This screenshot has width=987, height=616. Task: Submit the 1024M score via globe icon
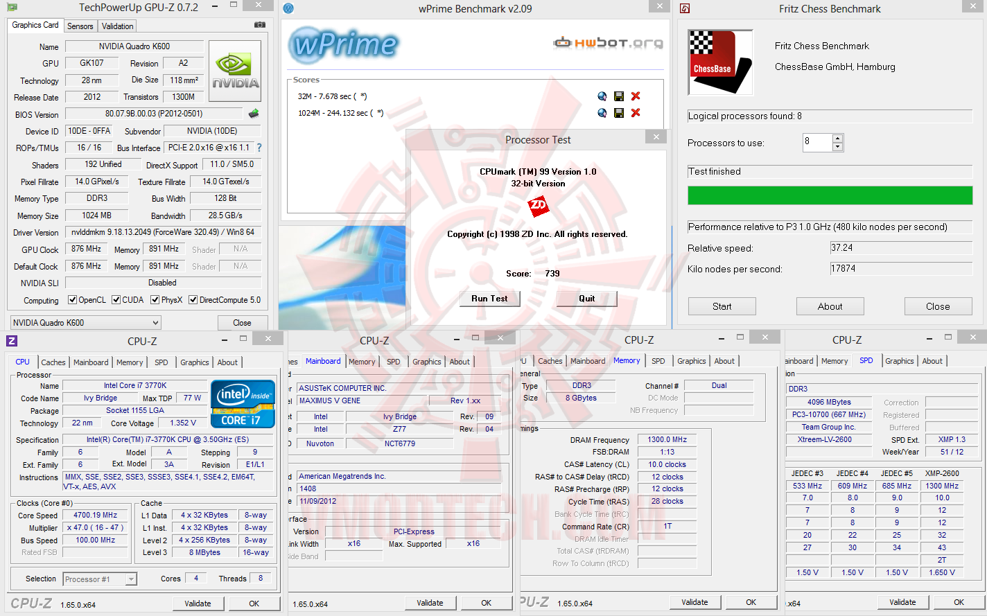(602, 113)
